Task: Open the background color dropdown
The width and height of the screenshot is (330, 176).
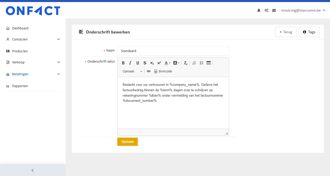Action: point(176,63)
